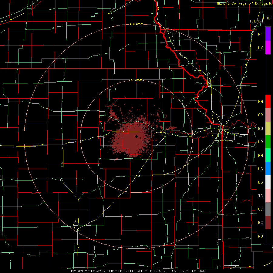Click the ND black legend swatch
Image resolution: width=273 pixels, height=273 pixels.
point(268,236)
